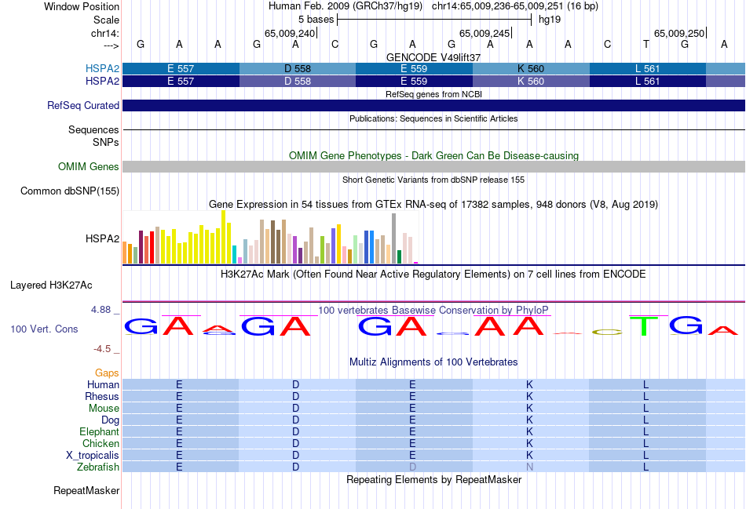
Task: Click the 5 bases scale bar
Action: [x=434, y=20]
